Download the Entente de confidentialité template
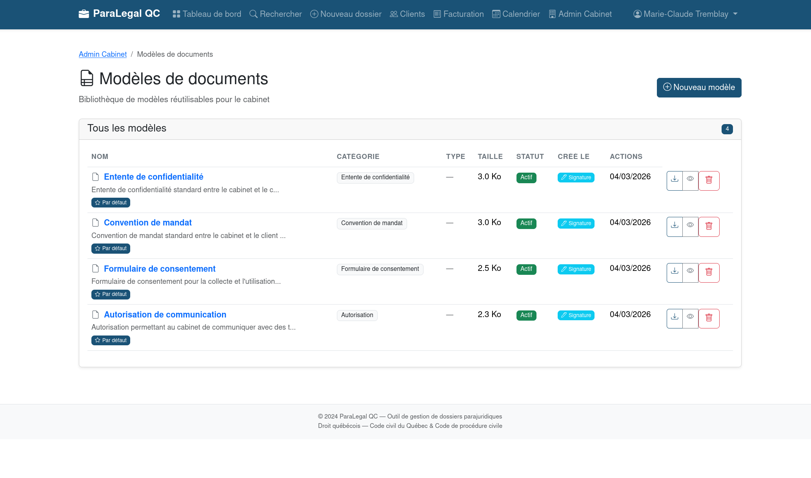This screenshot has width=811, height=478. point(674,180)
